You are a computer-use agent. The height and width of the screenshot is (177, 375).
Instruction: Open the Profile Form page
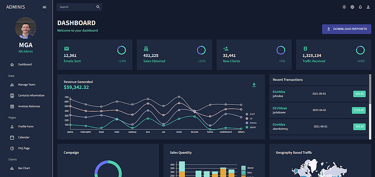coord(26,126)
